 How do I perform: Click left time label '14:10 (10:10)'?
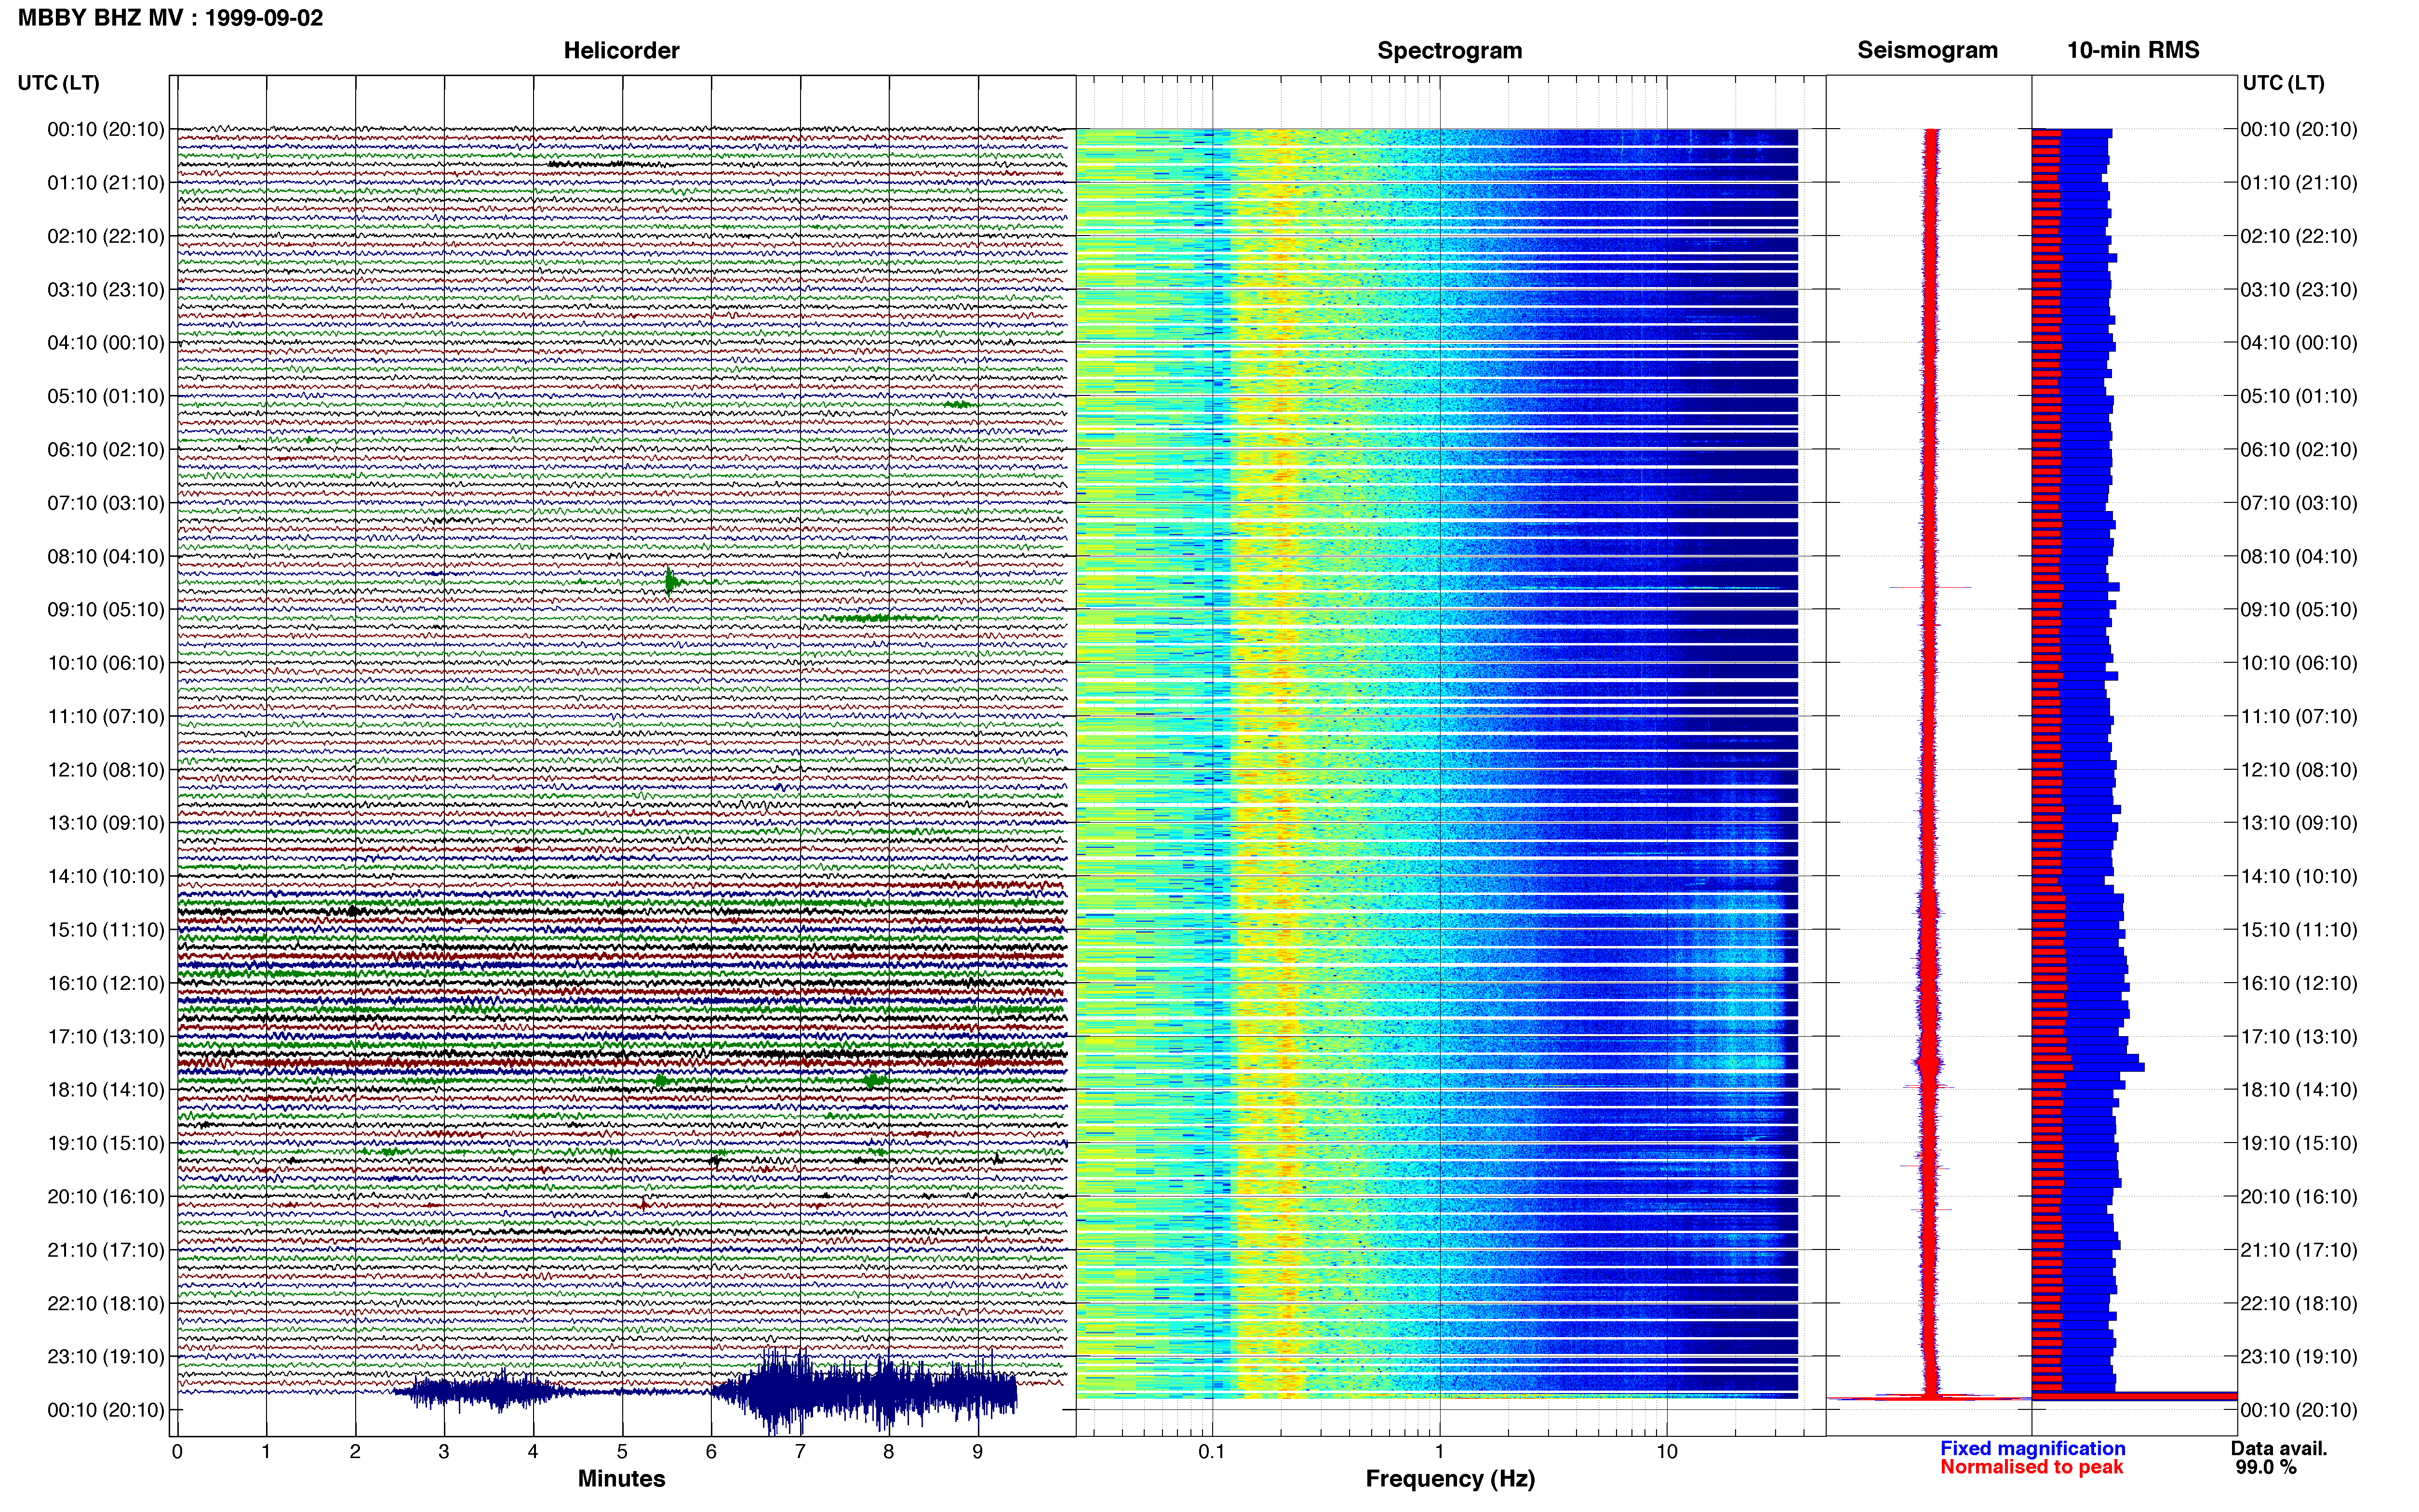pyautogui.click(x=106, y=877)
